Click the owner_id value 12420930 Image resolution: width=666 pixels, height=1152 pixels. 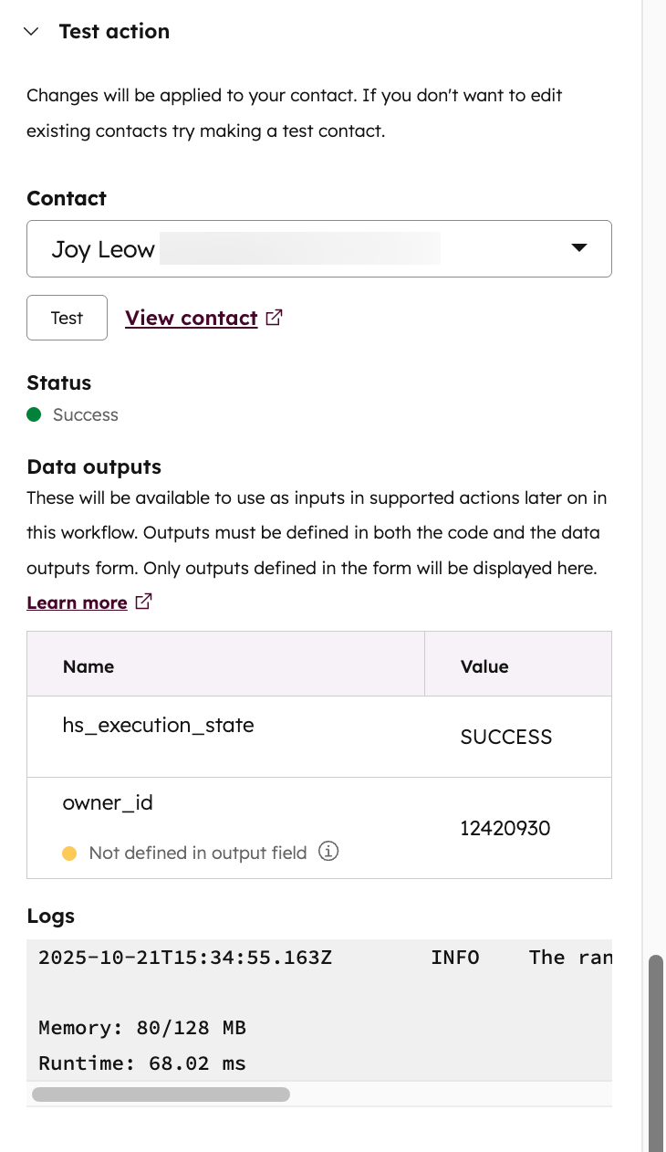click(505, 829)
